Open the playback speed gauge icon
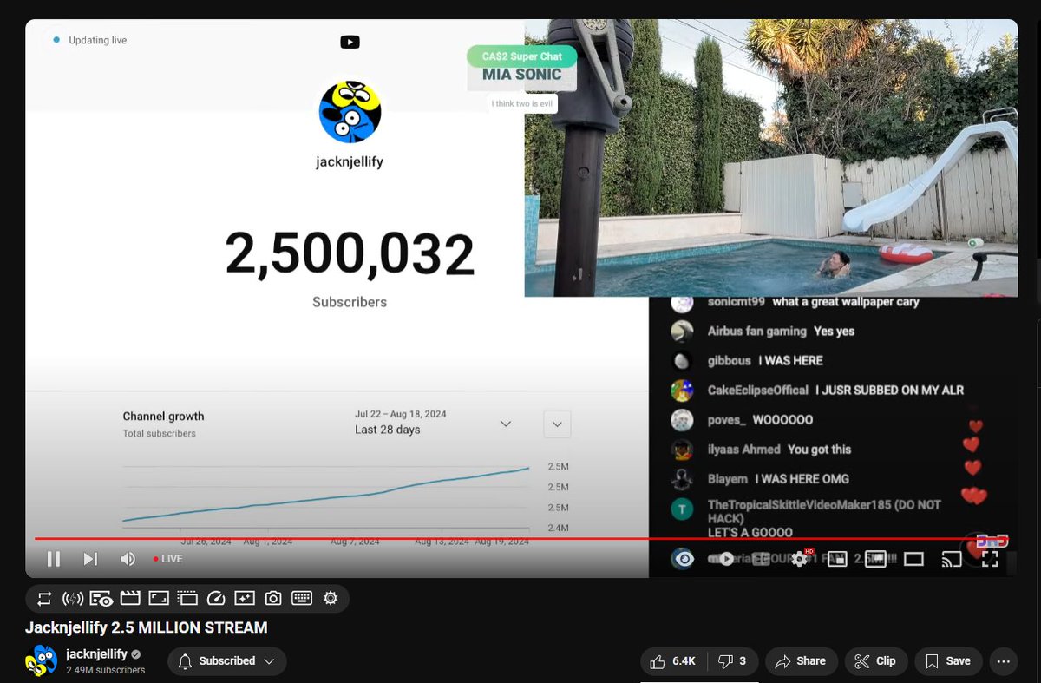The image size is (1041, 683). coord(216,598)
